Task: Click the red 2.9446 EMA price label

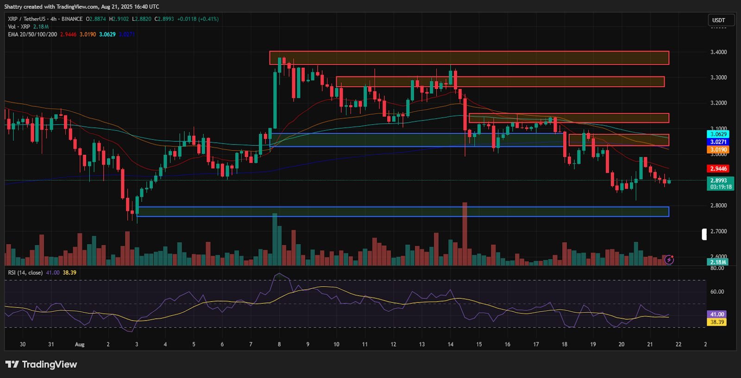Action: 718,169
